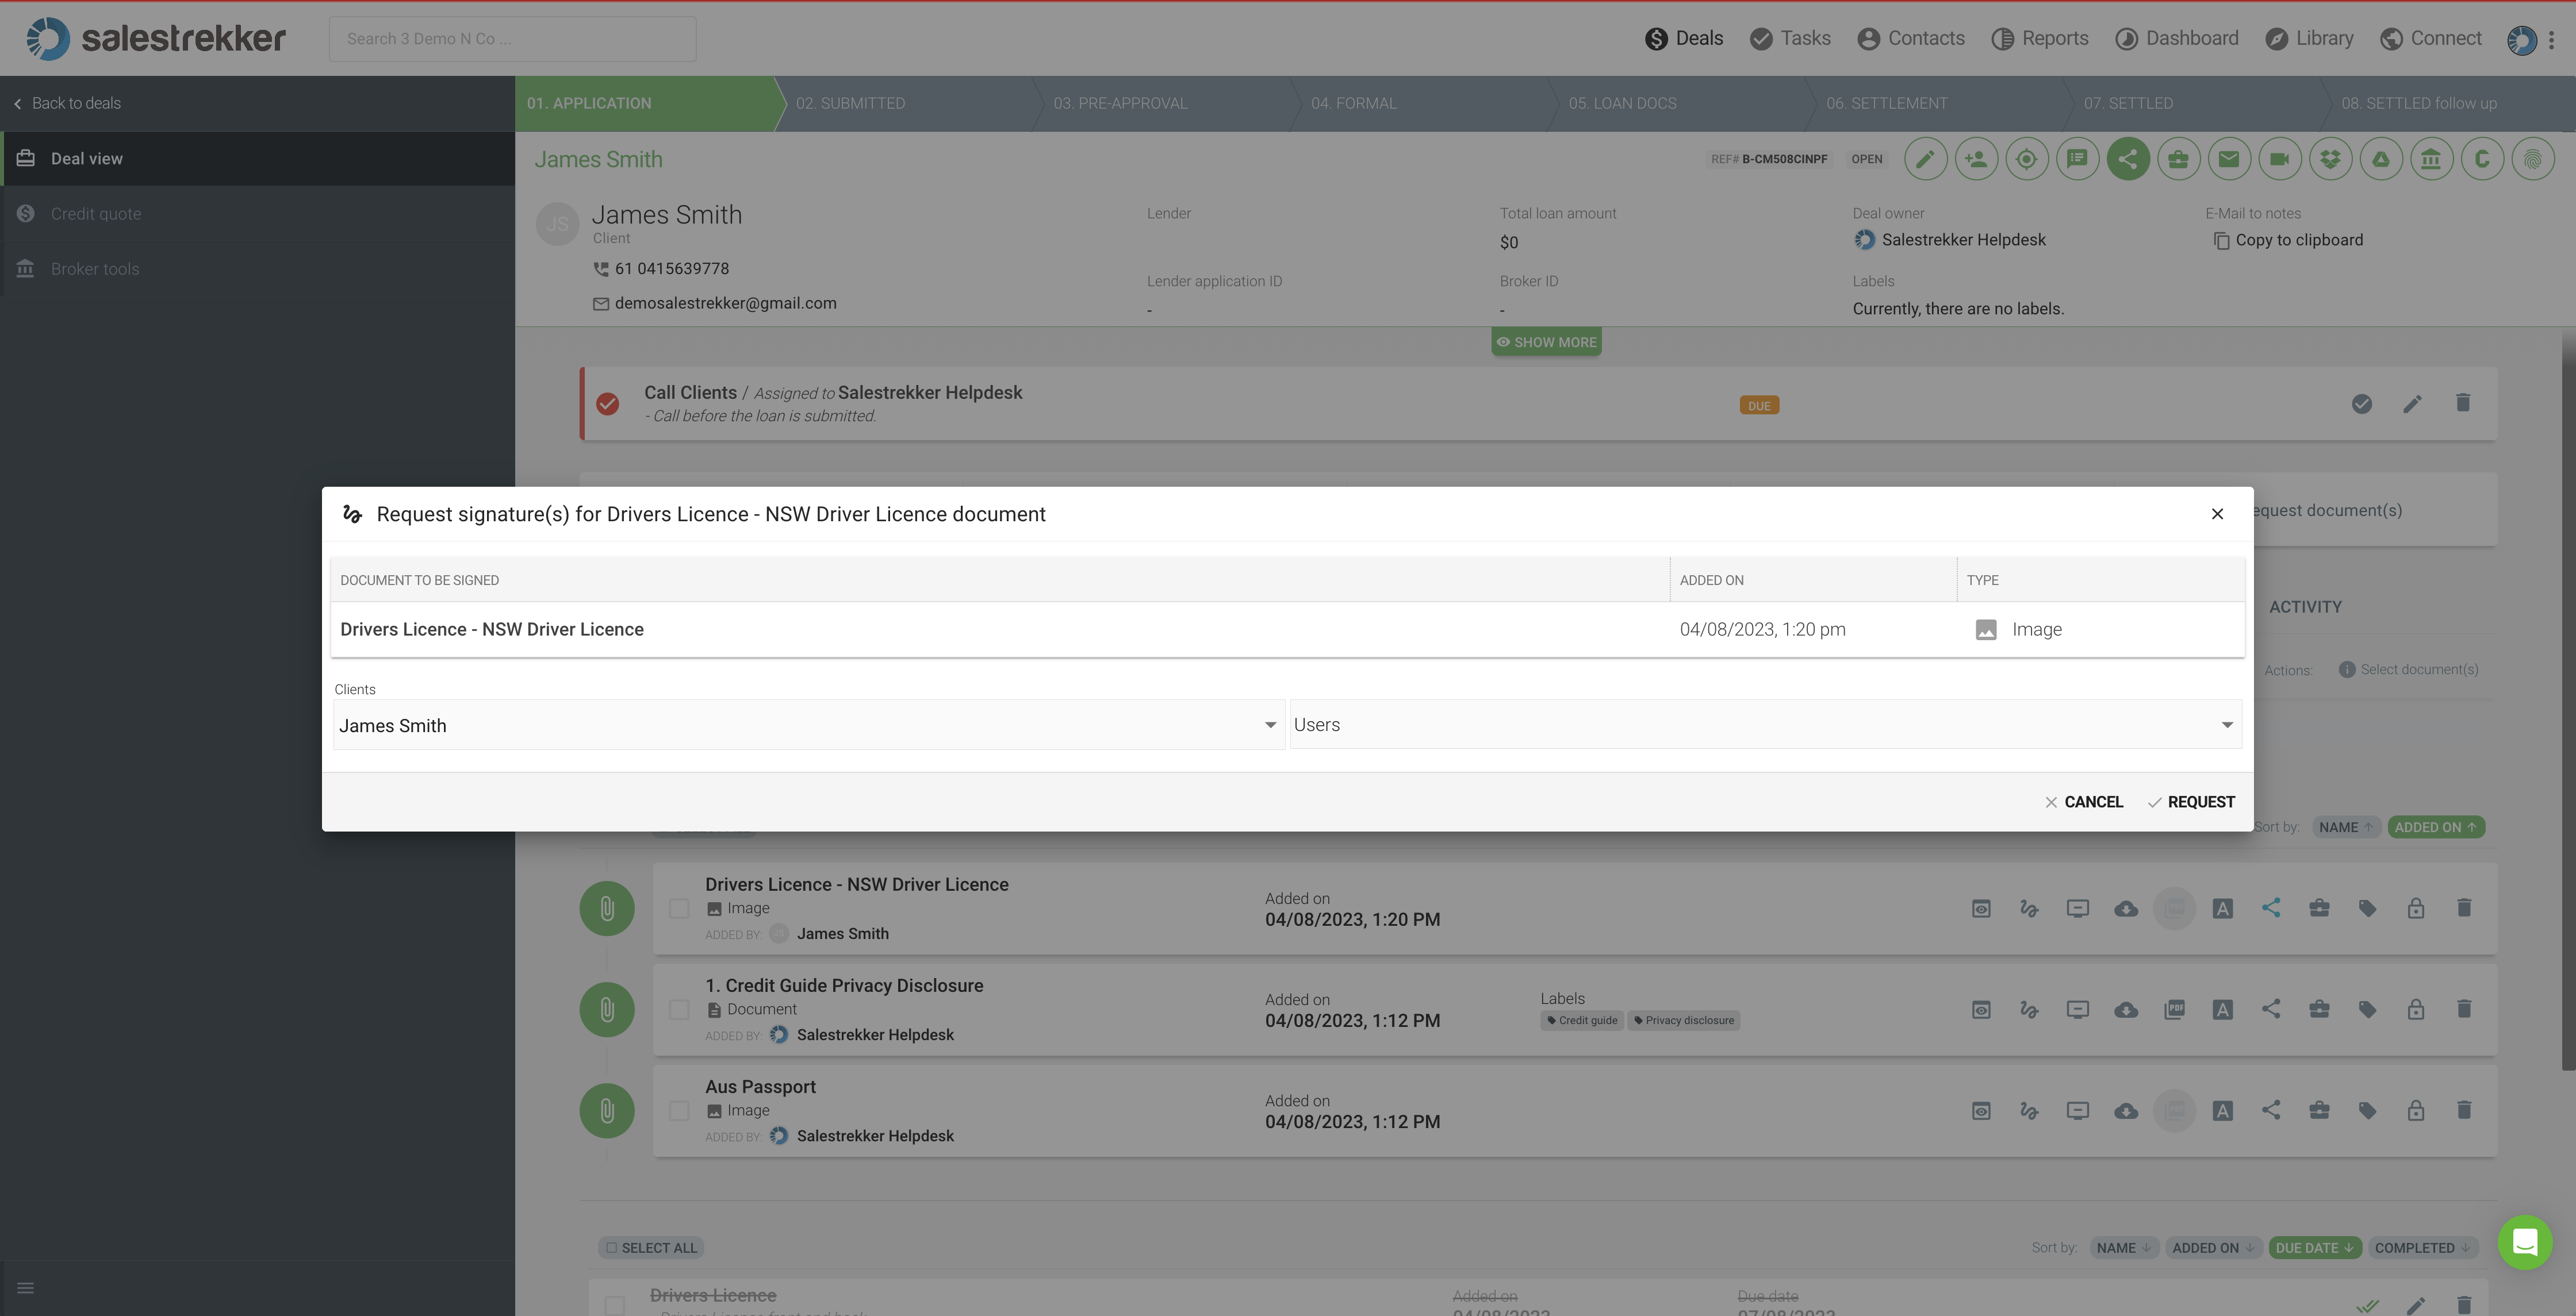Expand the Users dropdown
This screenshot has height=1316, width=2576.
(x=1765, y=725)
